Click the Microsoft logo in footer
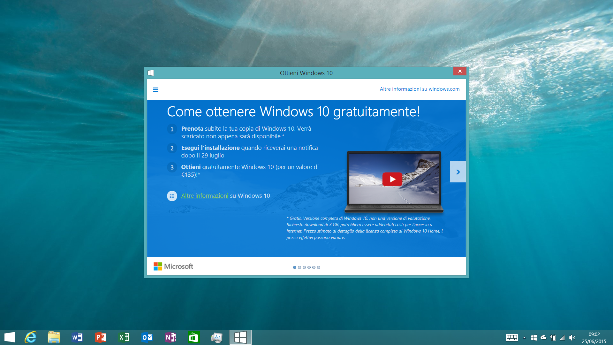 click(173, 266)
